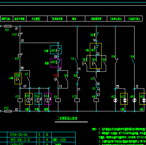
Task: Click wire number 13
Action: click(61, 86)
